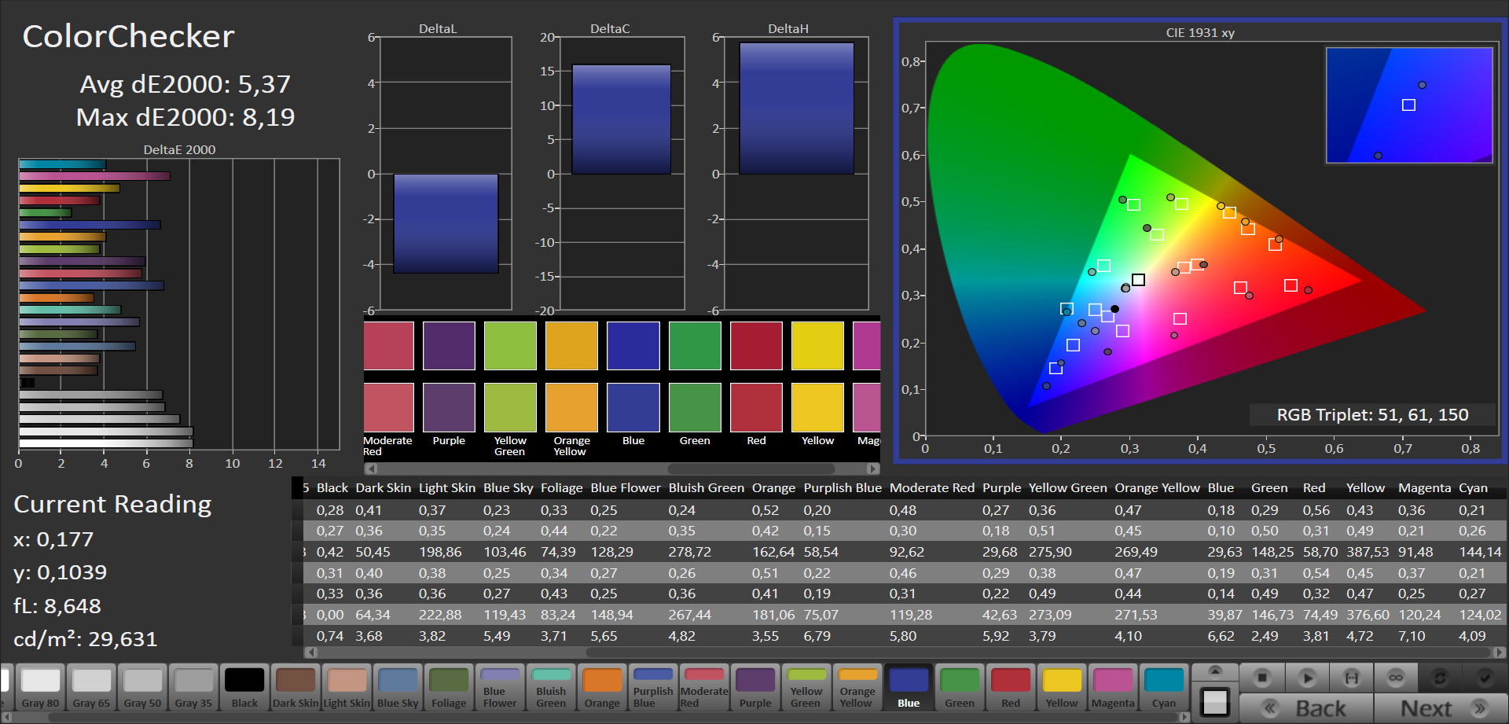
Task: Click the Blue swatch pair above the table
Action: tap(633, 377)
